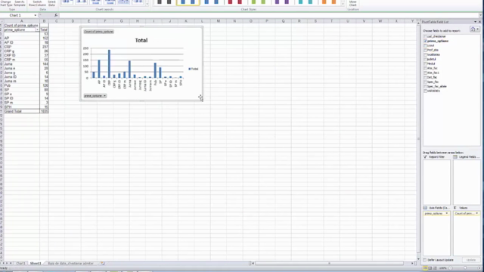
Task: Apply the black chart style
Action: 164,2
